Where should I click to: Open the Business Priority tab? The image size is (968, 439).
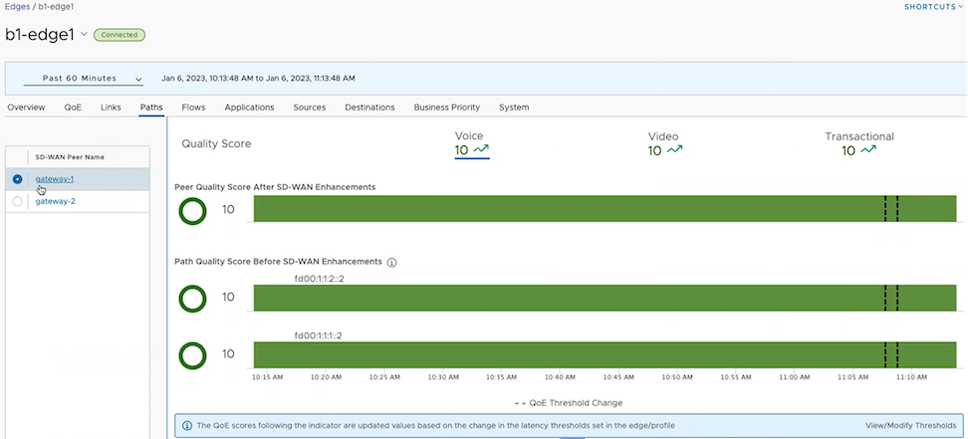tap(446, 107)
